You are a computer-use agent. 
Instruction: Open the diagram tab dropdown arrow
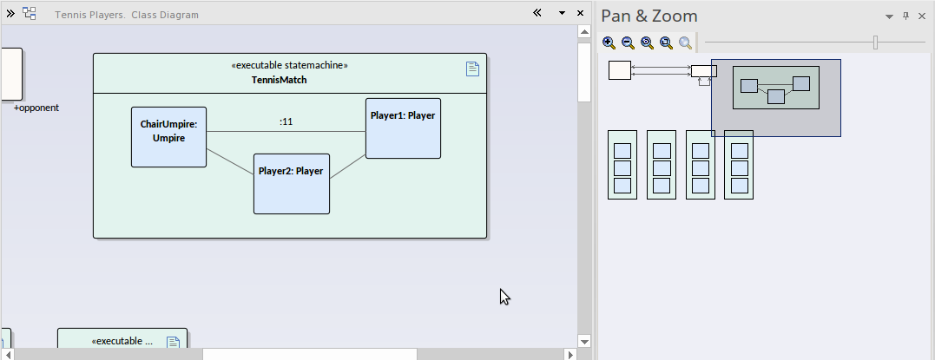(x=562, y=14)
